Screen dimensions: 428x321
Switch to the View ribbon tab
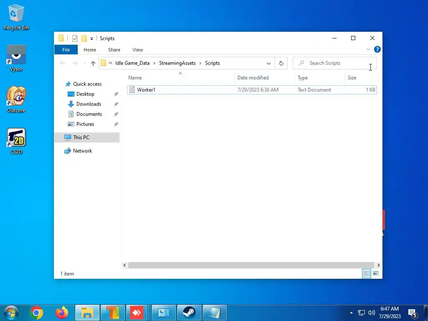tap(138, 50)
